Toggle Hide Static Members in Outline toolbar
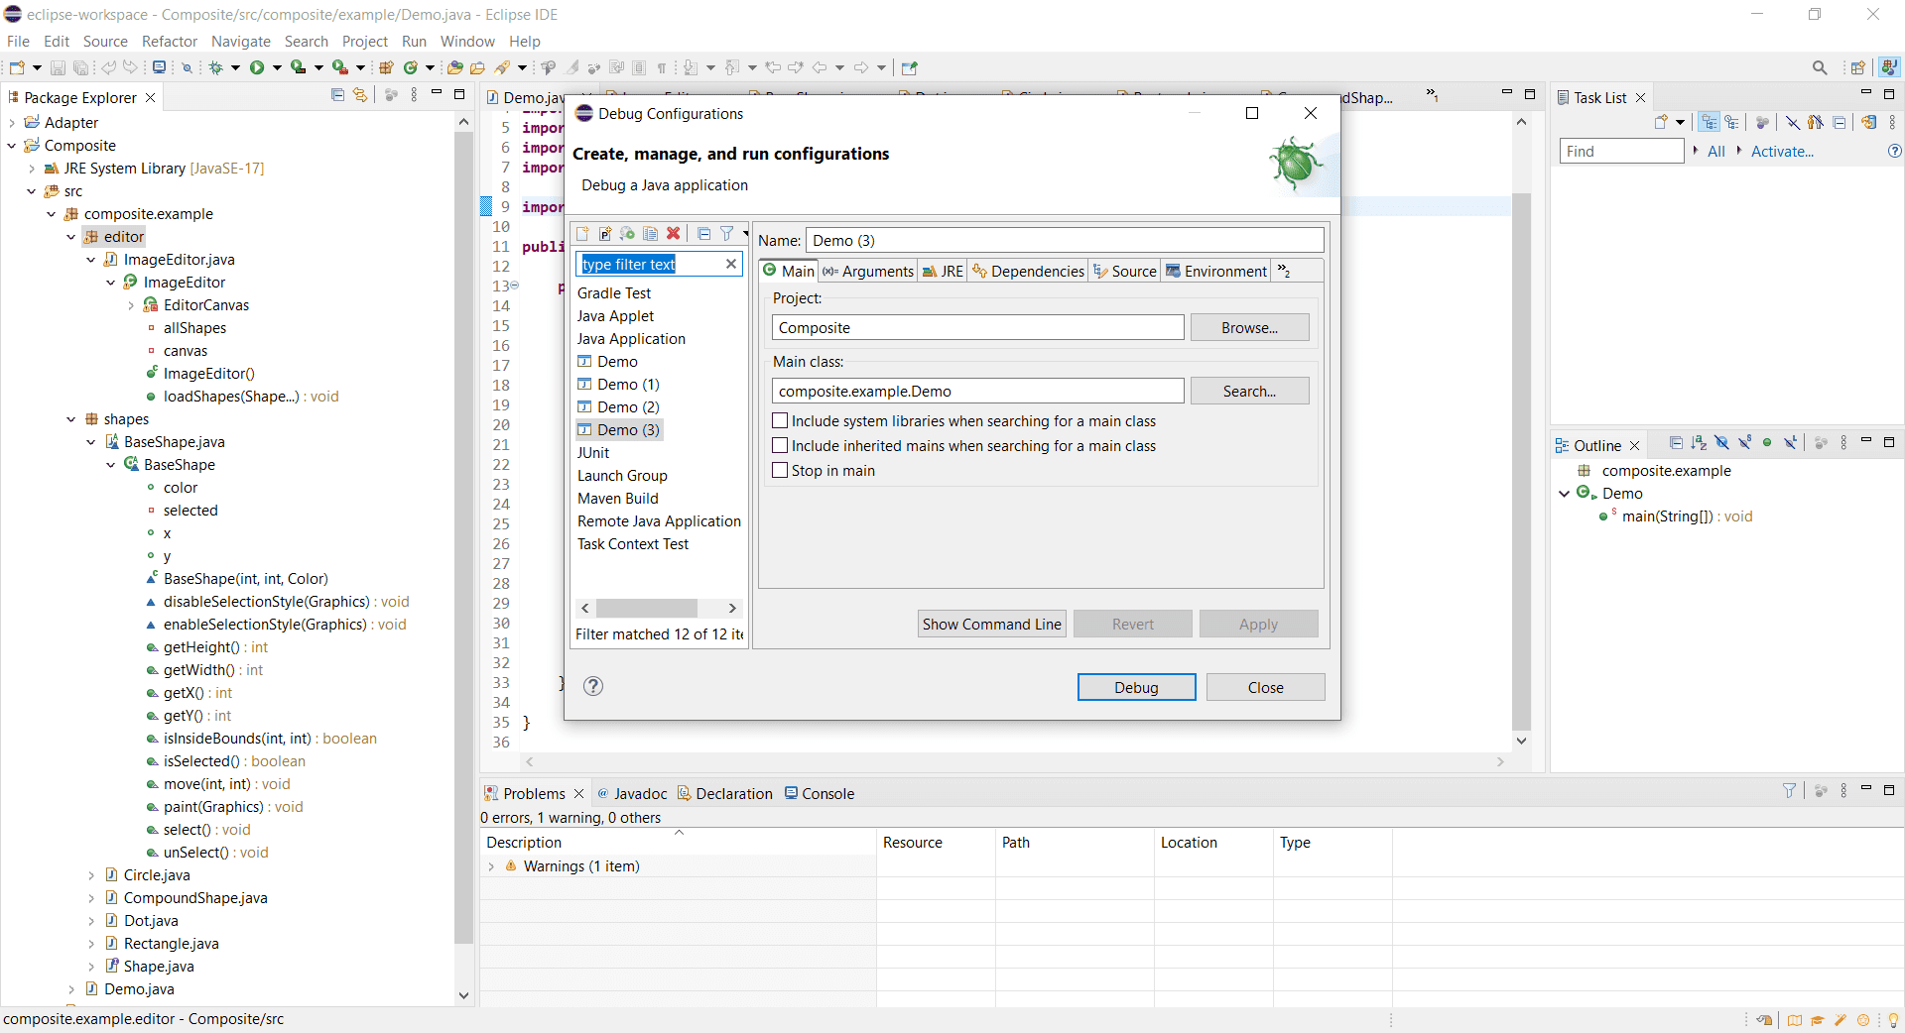This screenshot has width=1905, height=1033. pos(1744,443)
